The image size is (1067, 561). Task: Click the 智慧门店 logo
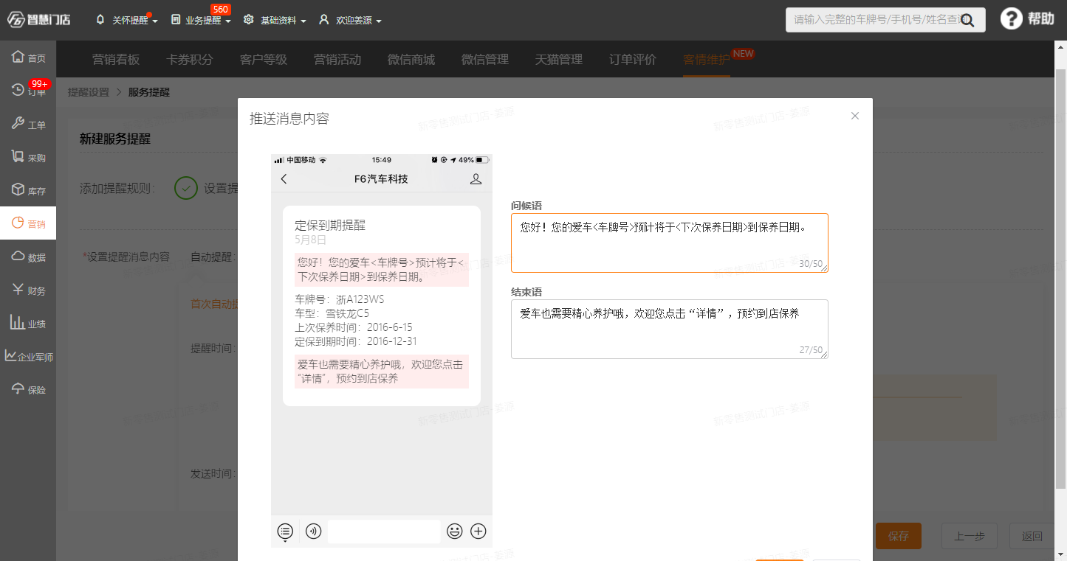[x=38, y=19]
